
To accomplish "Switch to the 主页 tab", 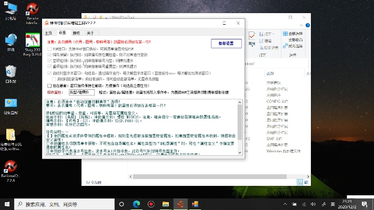I will coord(48,33).
